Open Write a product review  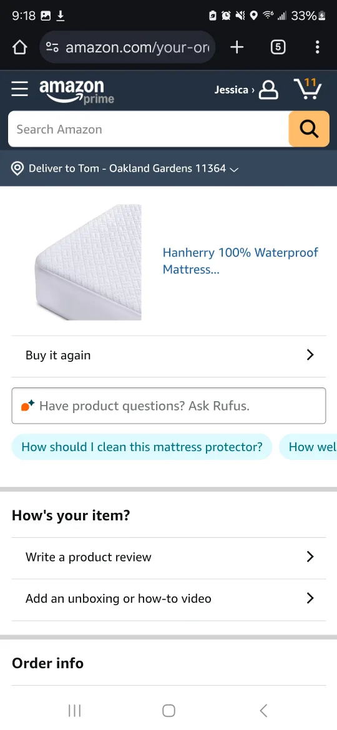[168, 557]
